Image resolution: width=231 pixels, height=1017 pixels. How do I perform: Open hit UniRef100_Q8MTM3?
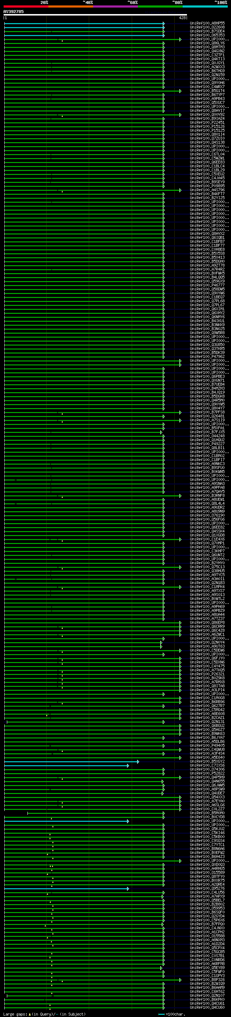tap(207, 47)
